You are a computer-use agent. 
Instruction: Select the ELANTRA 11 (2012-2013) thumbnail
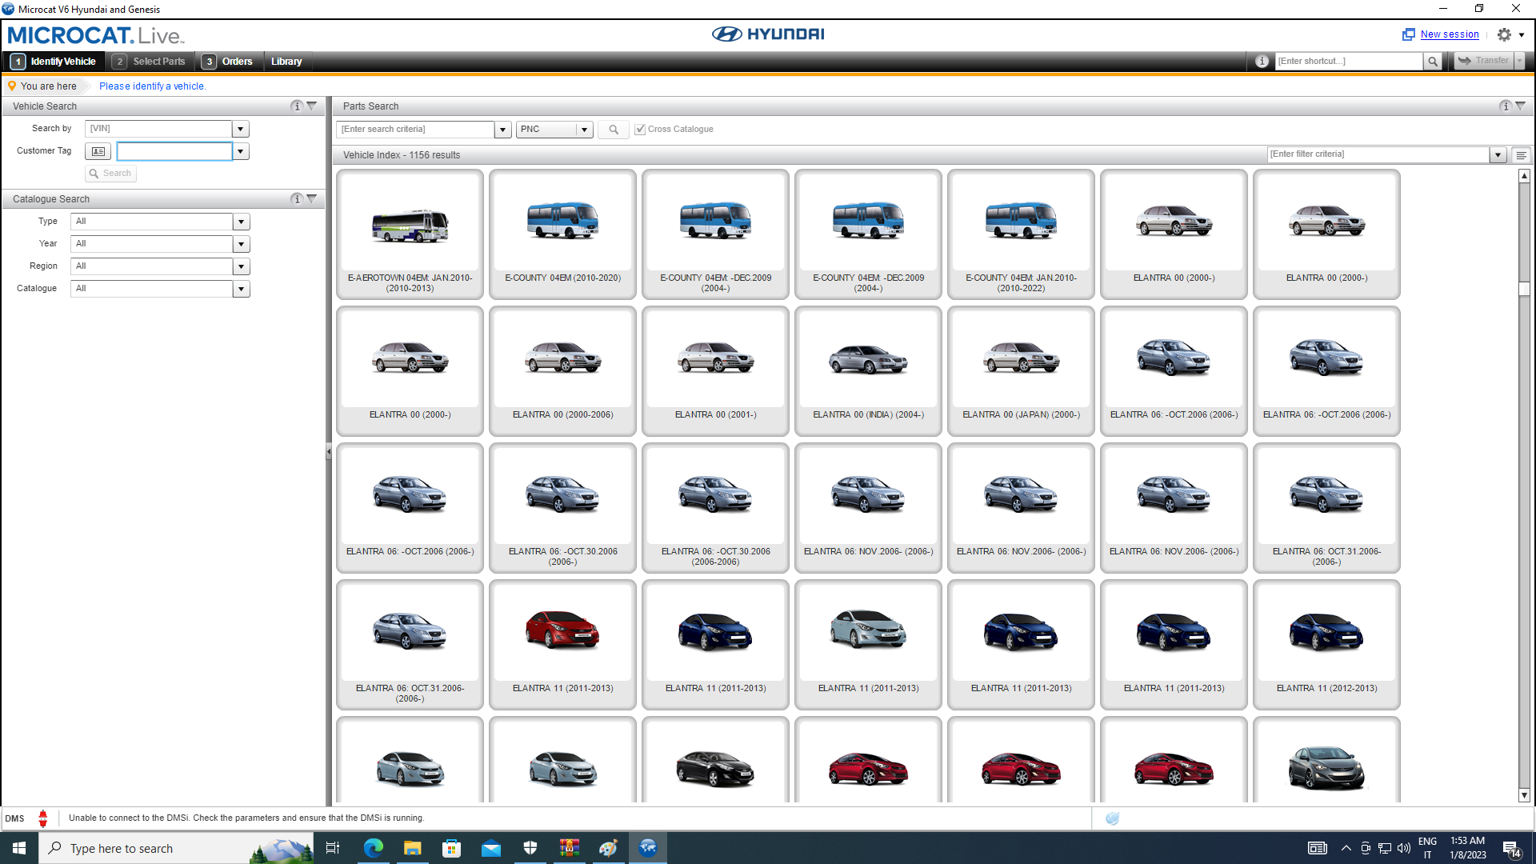pos(1326,645)
